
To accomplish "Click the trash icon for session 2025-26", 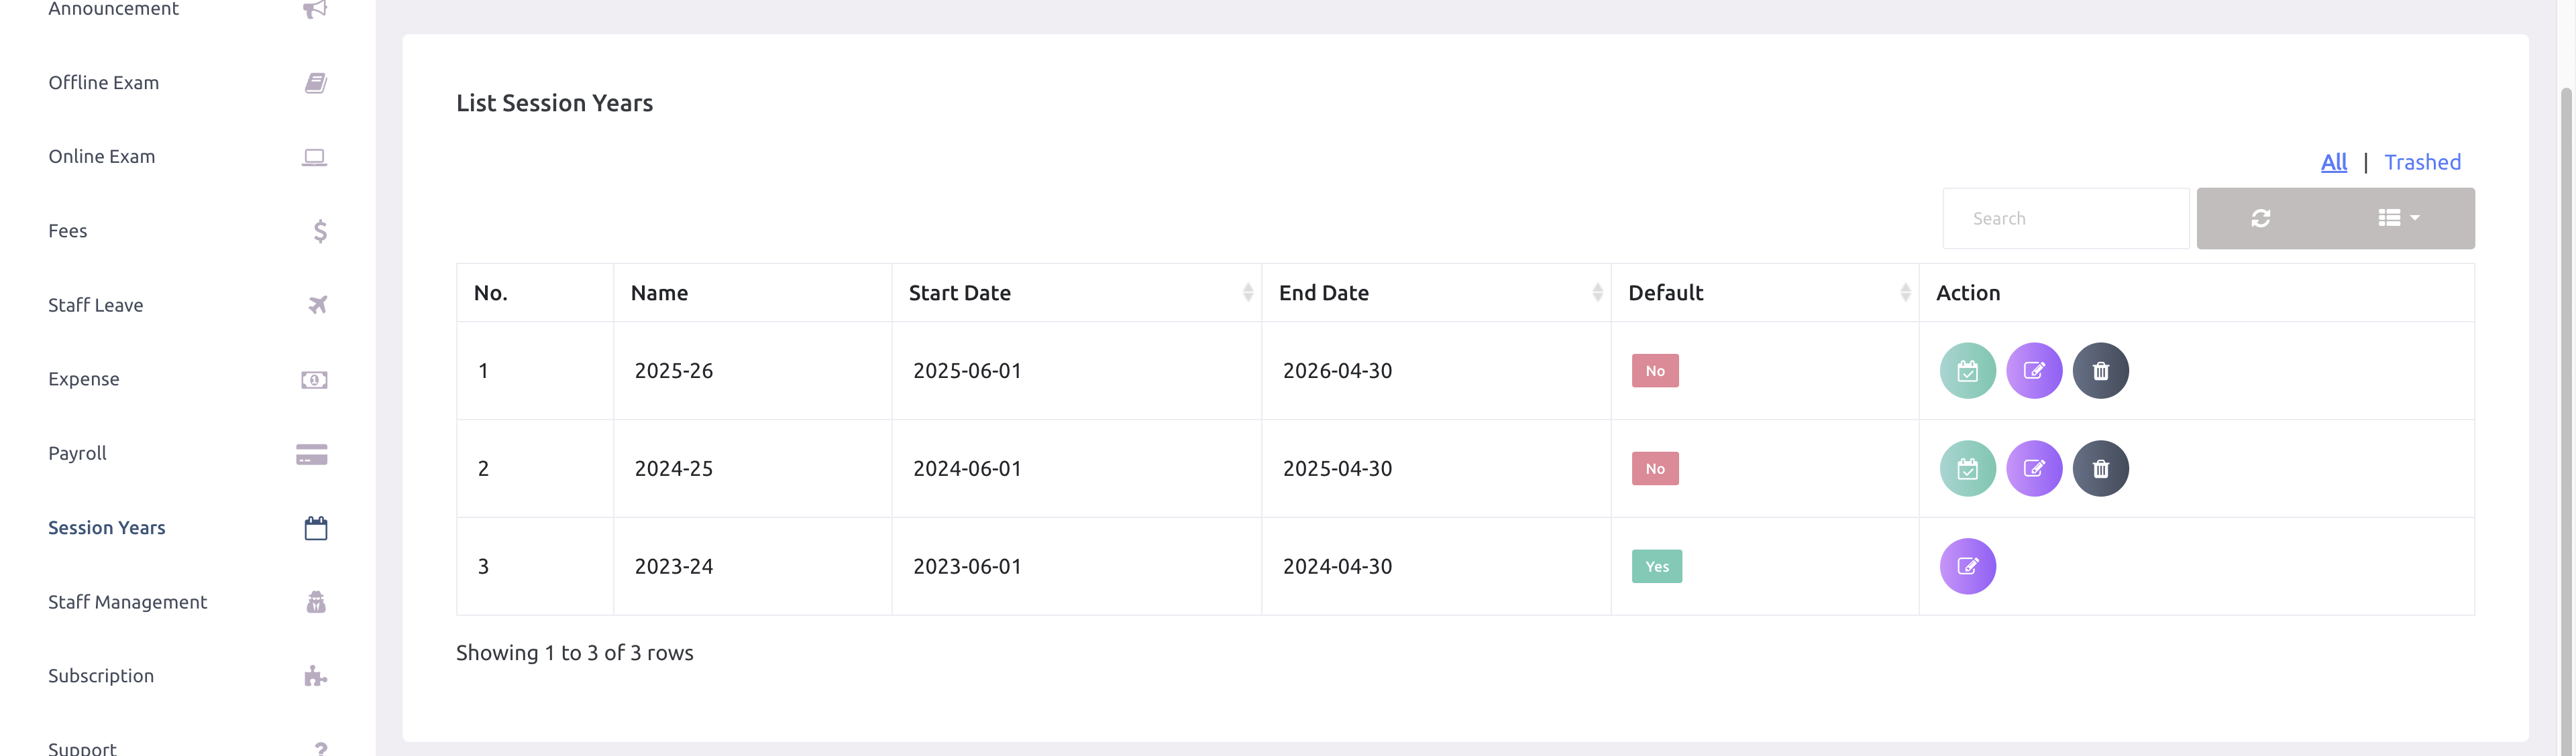I will tap(2100, 371).
